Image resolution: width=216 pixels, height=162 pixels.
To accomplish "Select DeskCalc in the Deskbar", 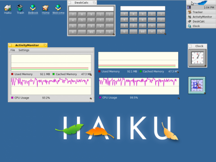I will coord(201,21).
